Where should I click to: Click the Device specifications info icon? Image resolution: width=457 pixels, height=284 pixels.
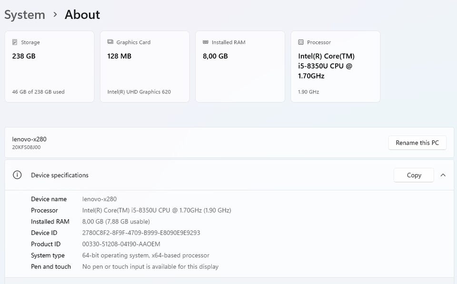17,175
